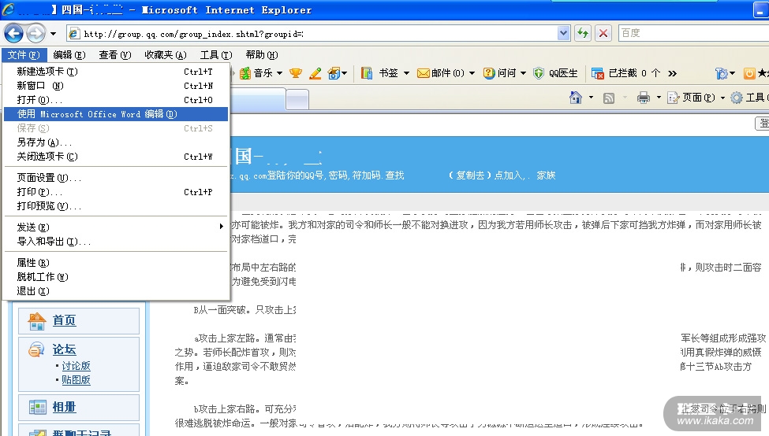This screenshot has width=769, height=436.
Task: Select 属性(R) menu entry
Action: pos(116,263)
